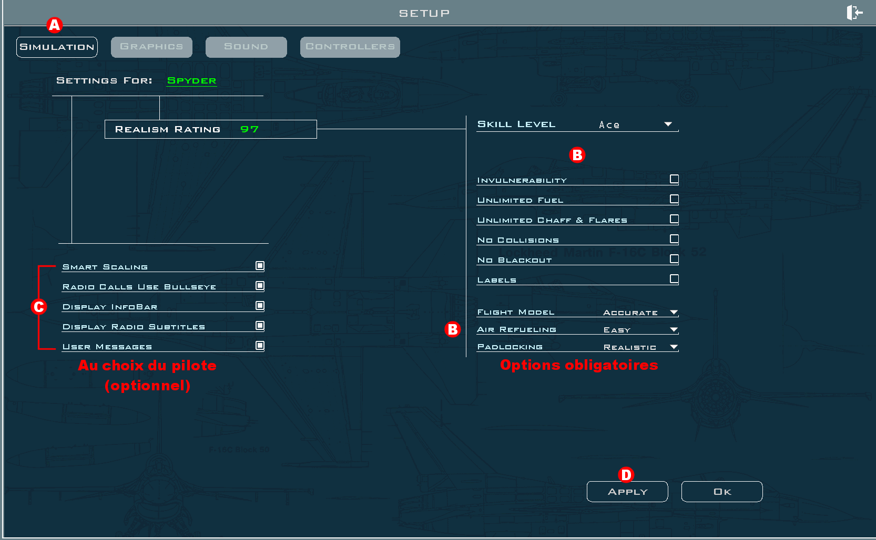Screen dimensions: 876x540
Task: Open the Flight Model dropdown
Action: [x=674, y=312]
